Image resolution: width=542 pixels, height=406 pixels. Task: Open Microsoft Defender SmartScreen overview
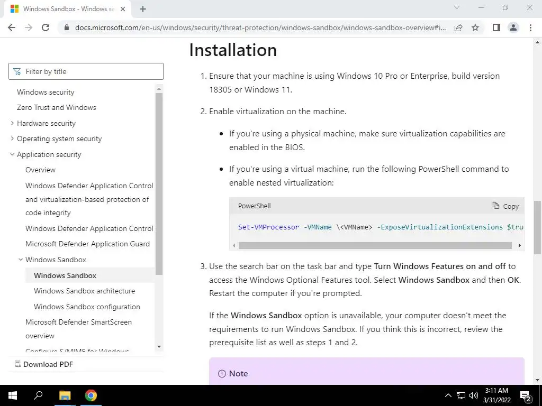(x=78, y=329)
